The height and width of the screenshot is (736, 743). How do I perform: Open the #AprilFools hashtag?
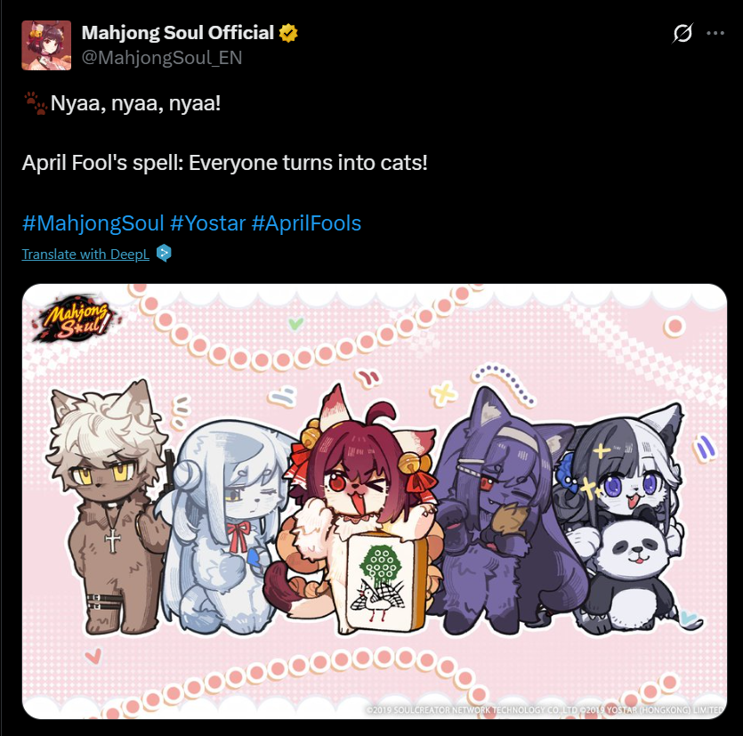click(306, 223)
